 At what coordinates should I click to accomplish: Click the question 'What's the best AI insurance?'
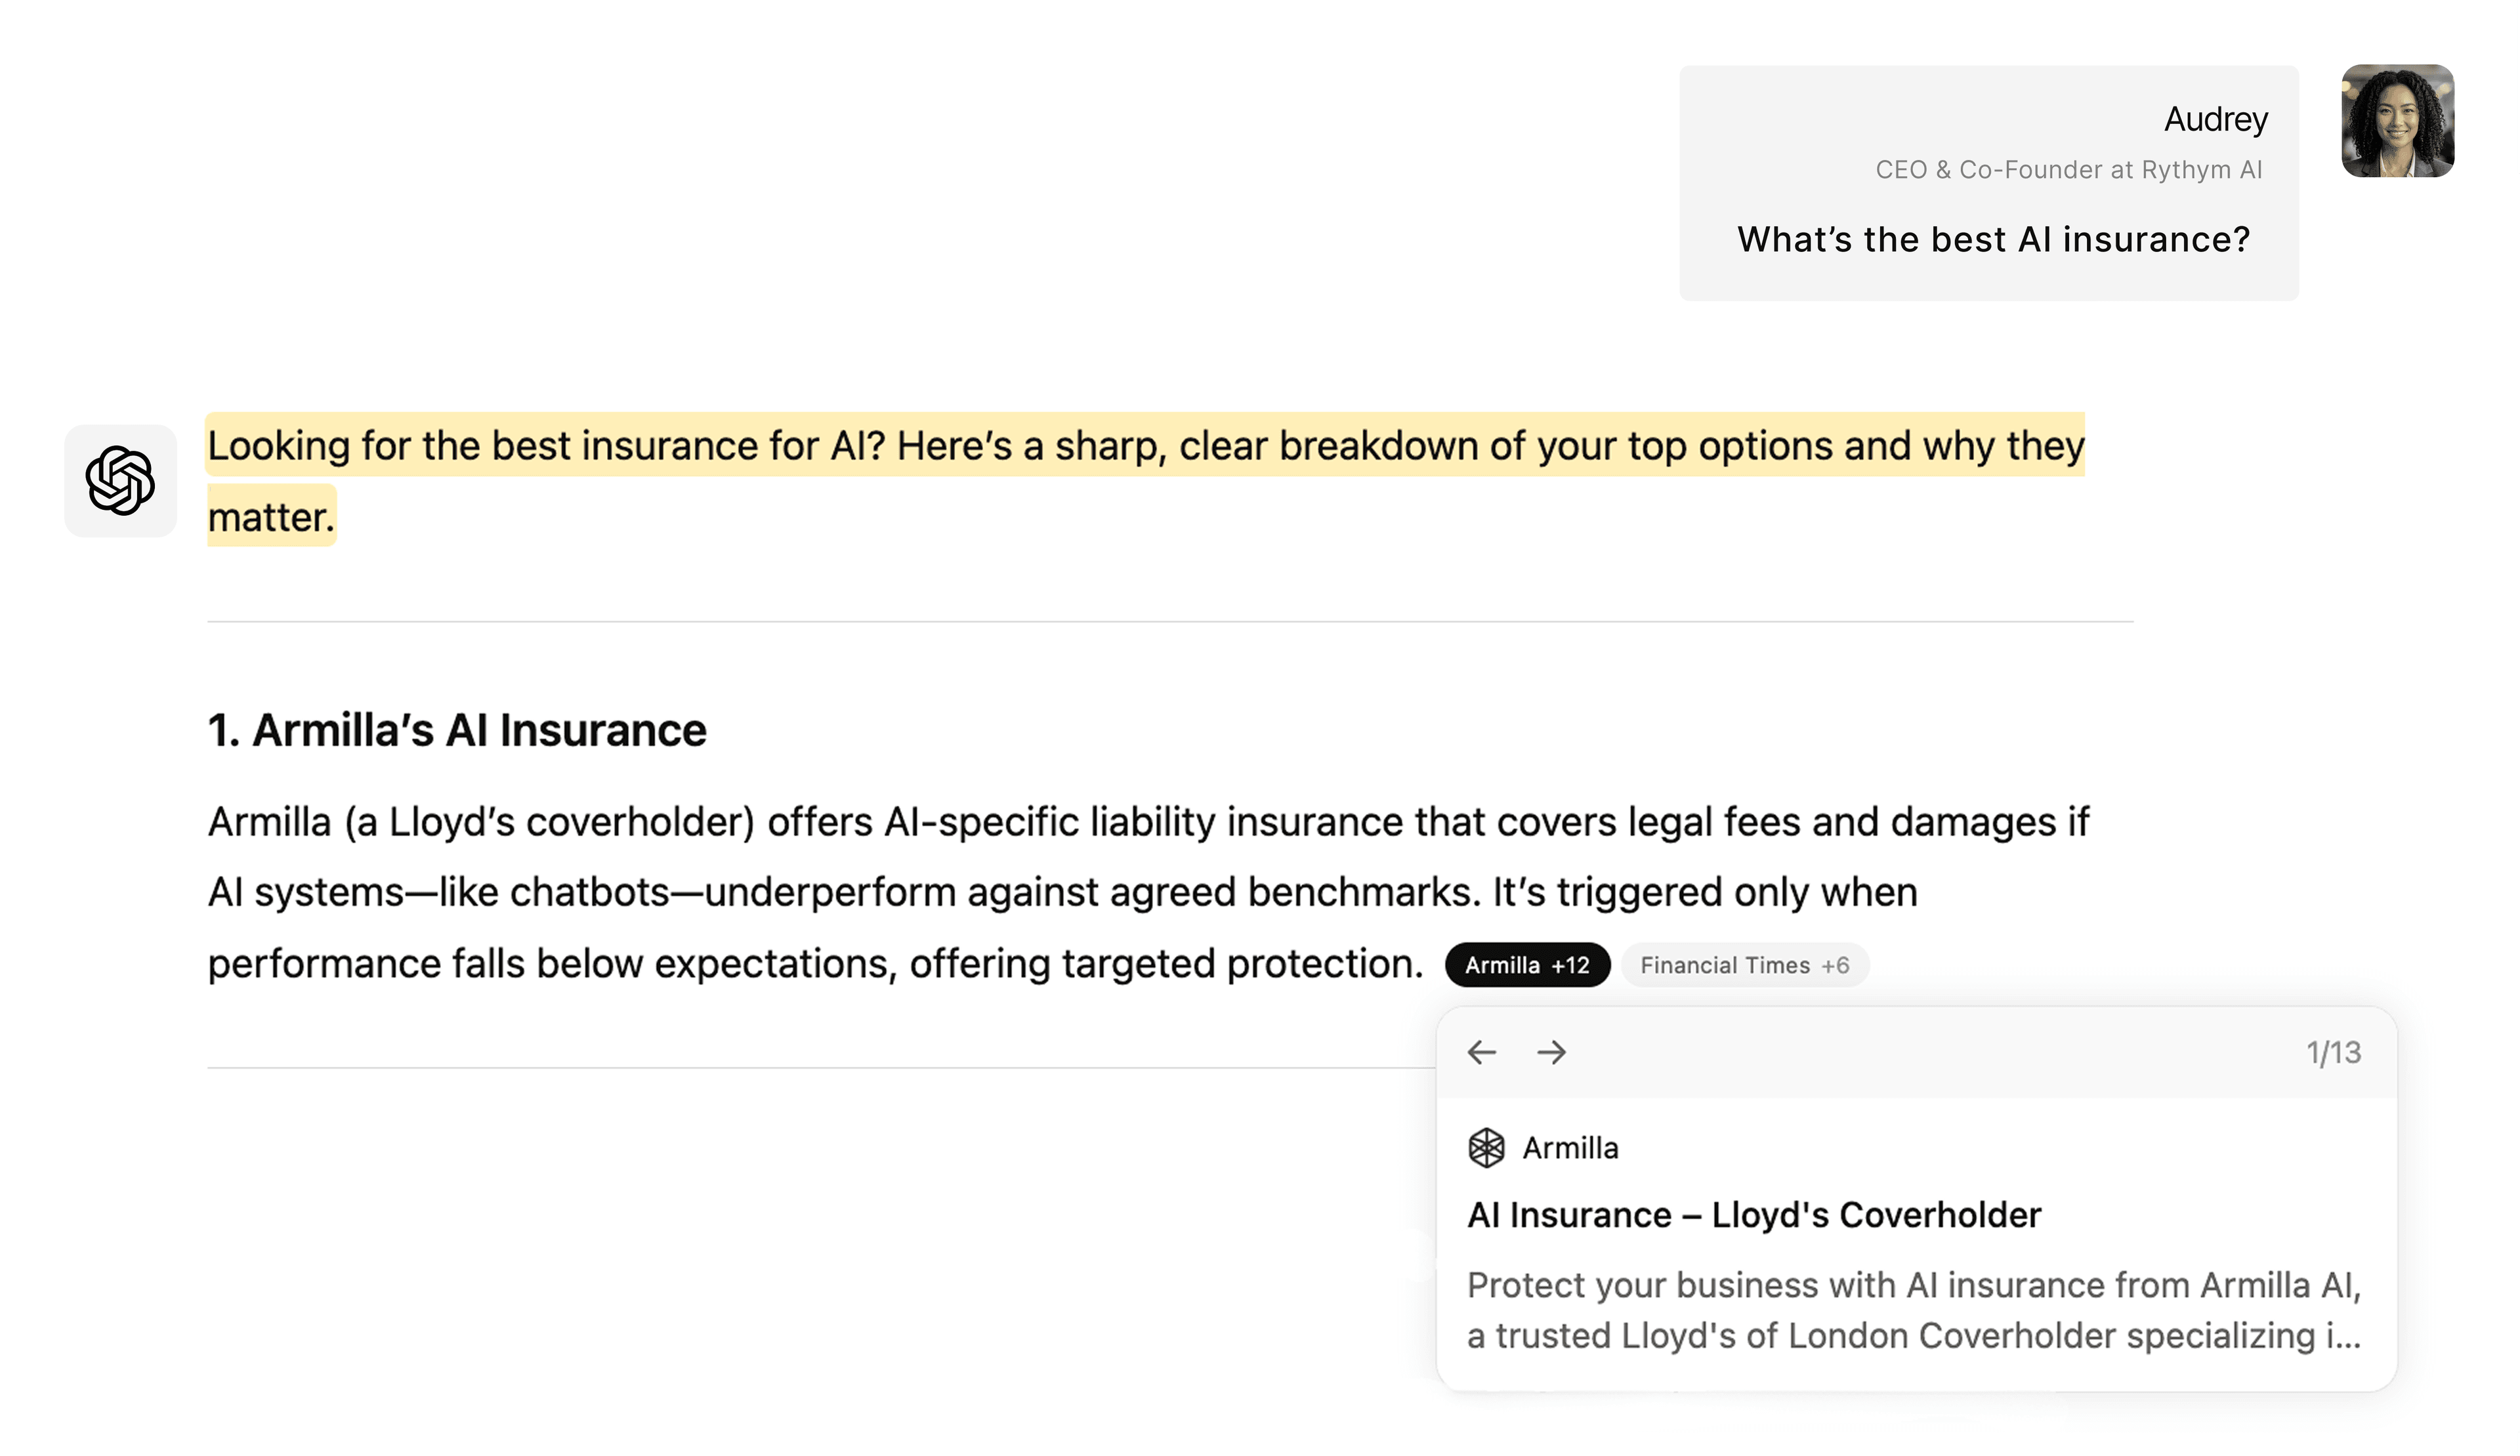pyautogui.click(x=1993, y=239)
